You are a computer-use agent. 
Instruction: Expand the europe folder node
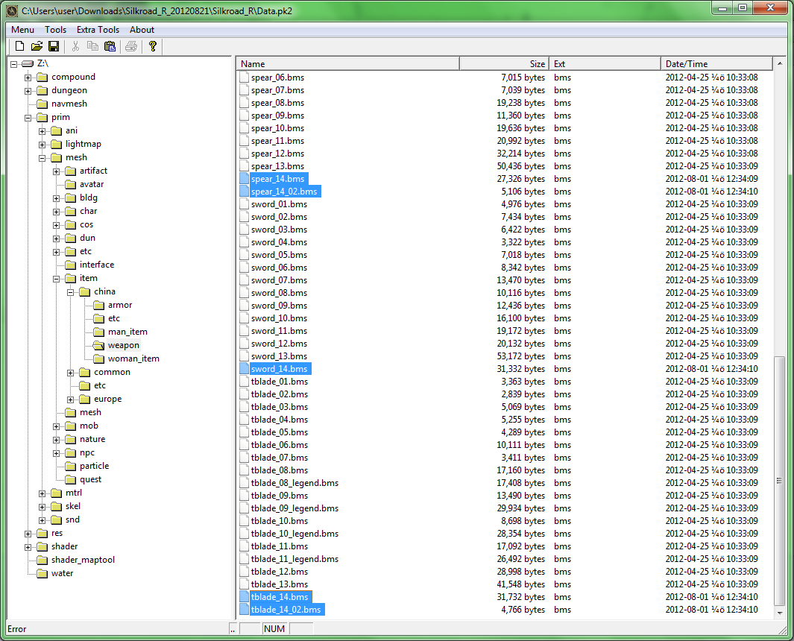pyautogui.click(x=70, y=400)
